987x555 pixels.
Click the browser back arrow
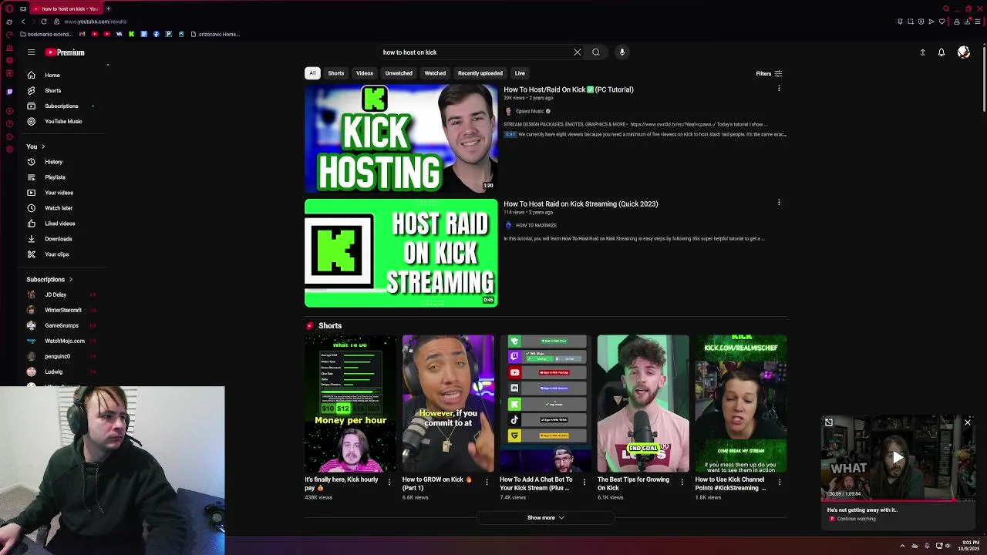[x=22, y=22]
